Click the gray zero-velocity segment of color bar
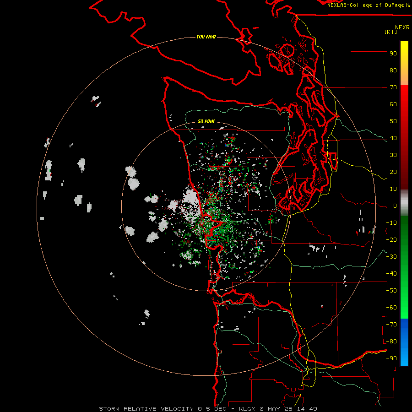This screenshot has width=412, height=412. [x=404, y=203]
